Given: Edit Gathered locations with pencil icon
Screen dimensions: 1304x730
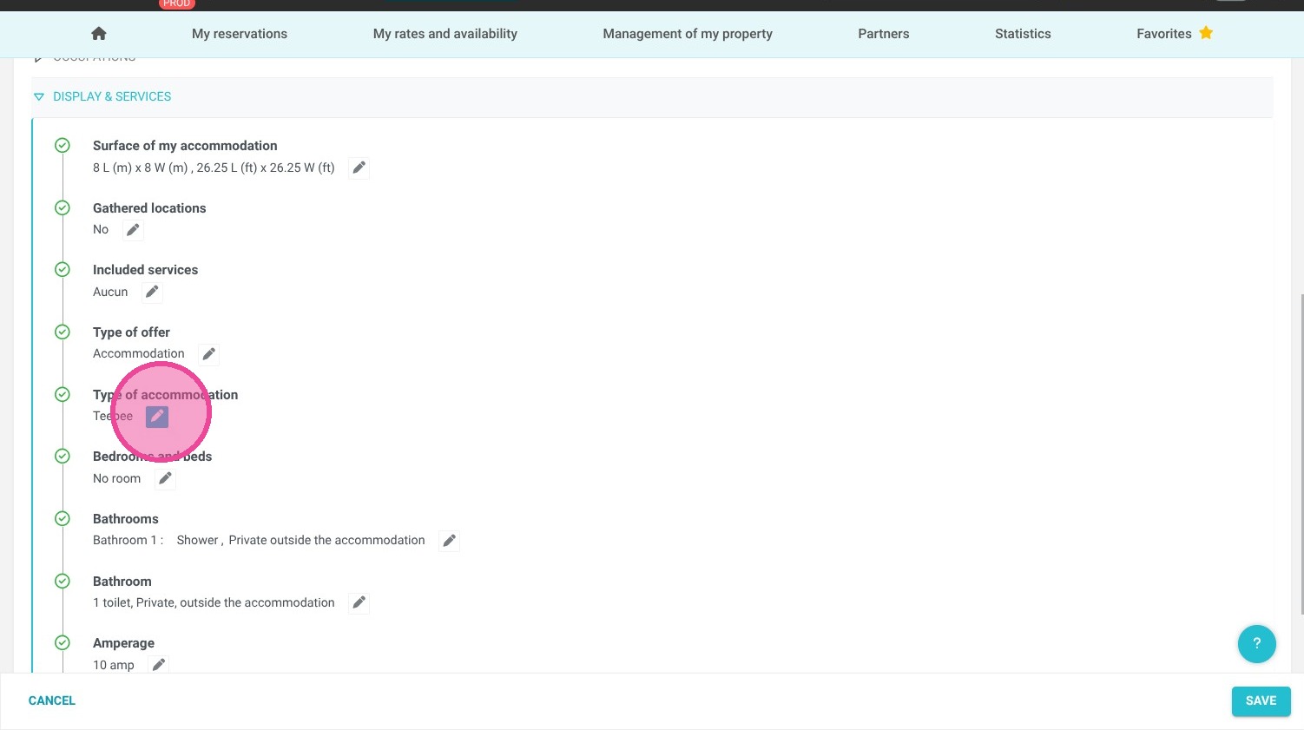Looking at the screenshot, I should point(133,230).
